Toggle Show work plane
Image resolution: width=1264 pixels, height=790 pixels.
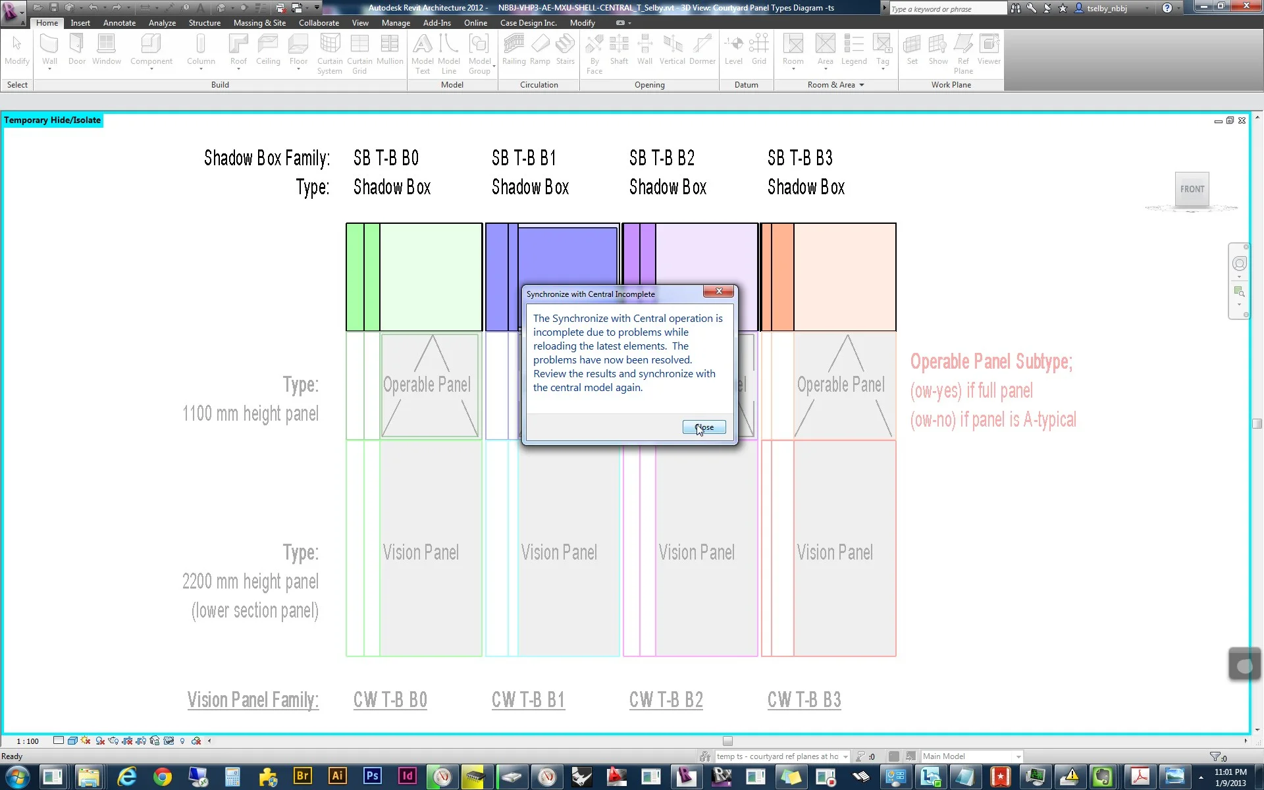(938, 50)
